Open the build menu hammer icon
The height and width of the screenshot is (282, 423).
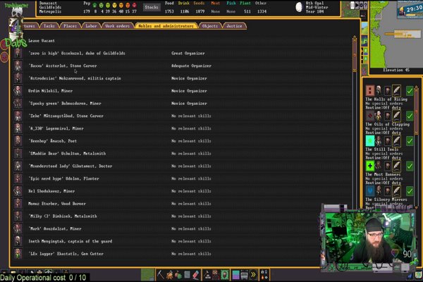pyautogui.click(x=207, y=275)
